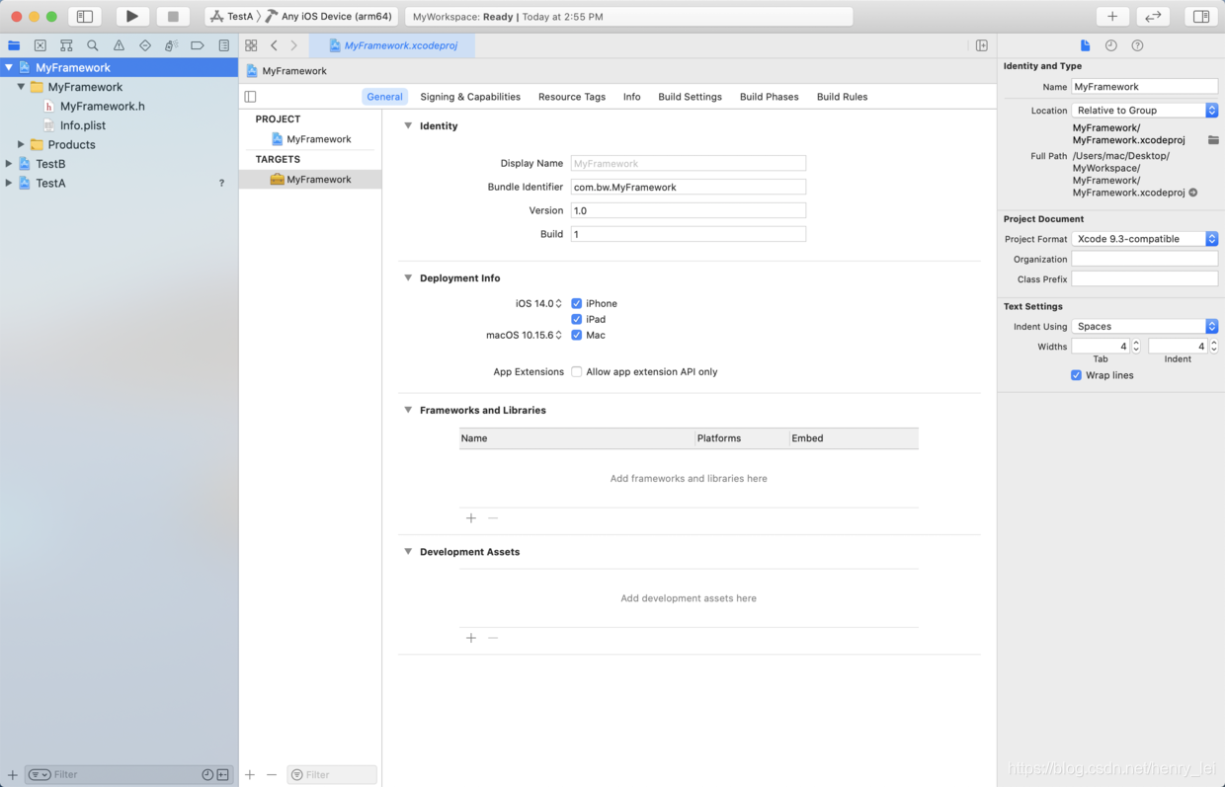Toggle the Wrap lines checkbox
Screen dimensions: 1225x787
click(1077, 375)
